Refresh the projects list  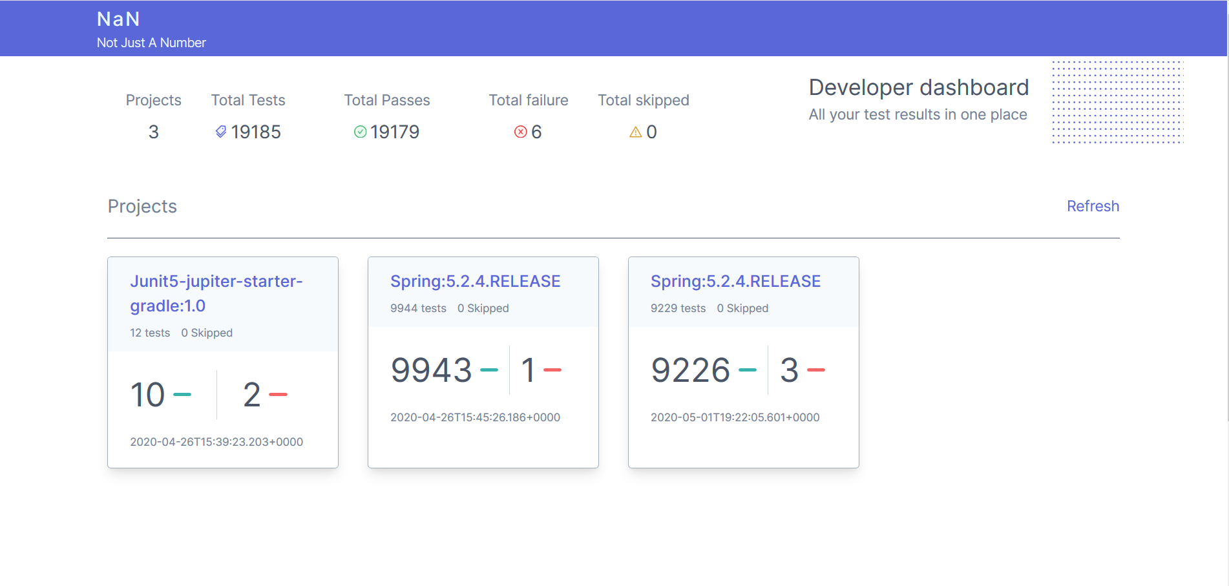pos(1093,206)
